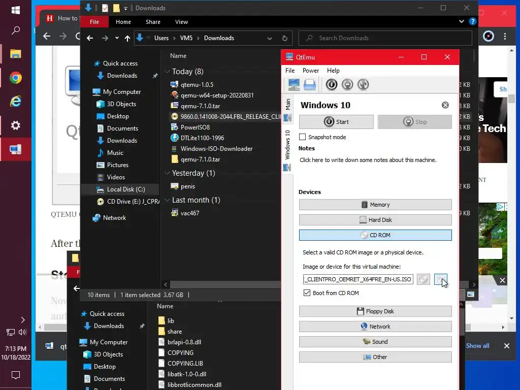Open the Quick Access Toolbar customize dropdown
The image size is (520, 390).
tap(126, 8)
